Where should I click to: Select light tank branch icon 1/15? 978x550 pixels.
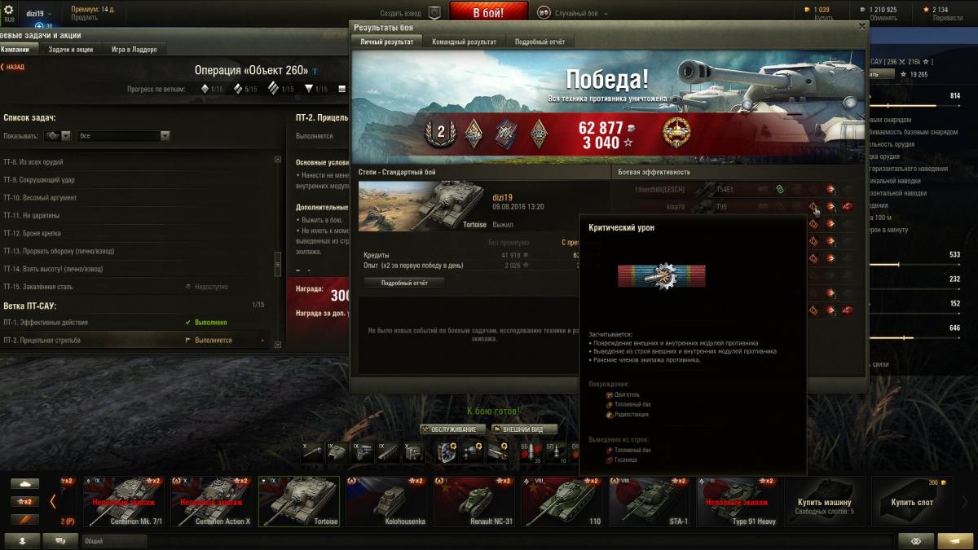(x=205, y=89)
